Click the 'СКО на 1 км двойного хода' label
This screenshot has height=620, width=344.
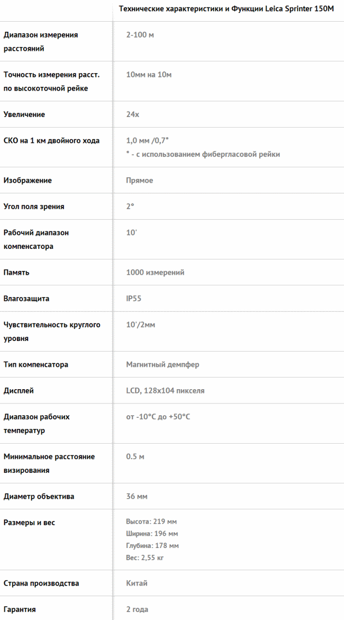(51, 141)
